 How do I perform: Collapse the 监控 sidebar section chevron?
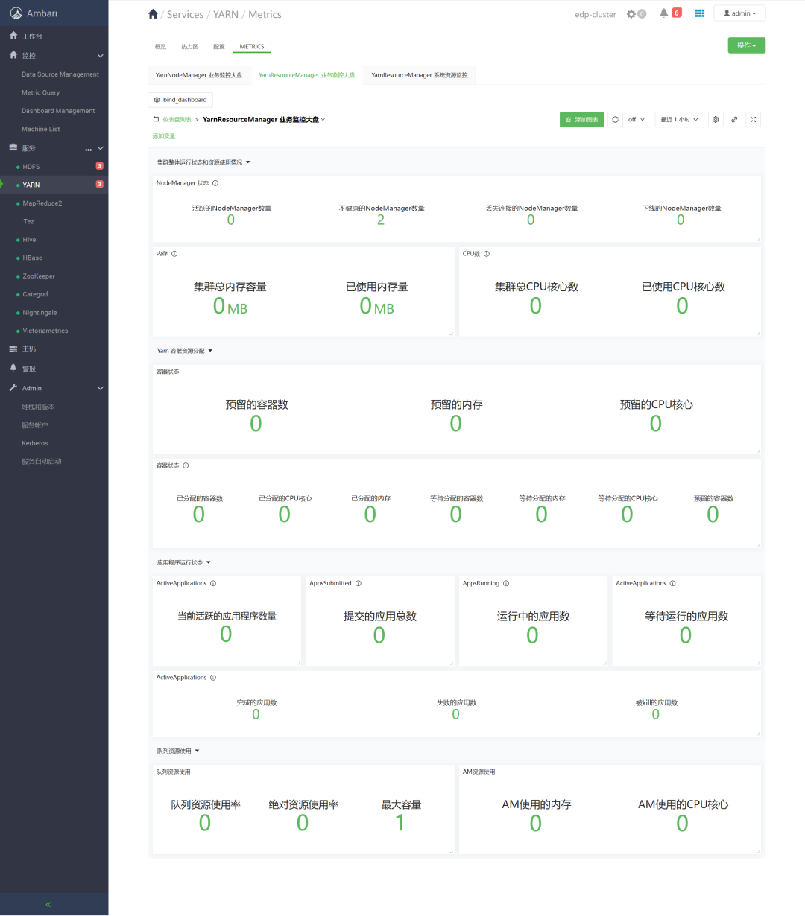[x=101, y=56]
